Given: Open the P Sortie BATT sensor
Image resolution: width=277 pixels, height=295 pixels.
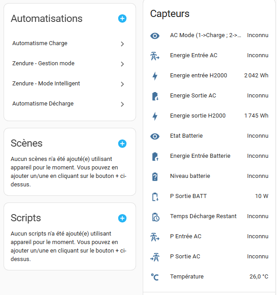Looking at the screenshot, I should tap(188, 196).
